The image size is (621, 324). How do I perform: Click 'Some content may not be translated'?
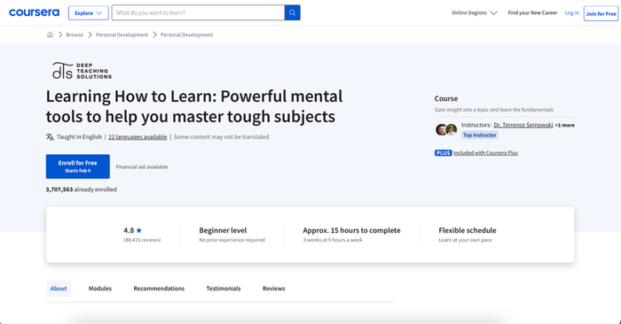pyautogui.click(x=221, y=136)
